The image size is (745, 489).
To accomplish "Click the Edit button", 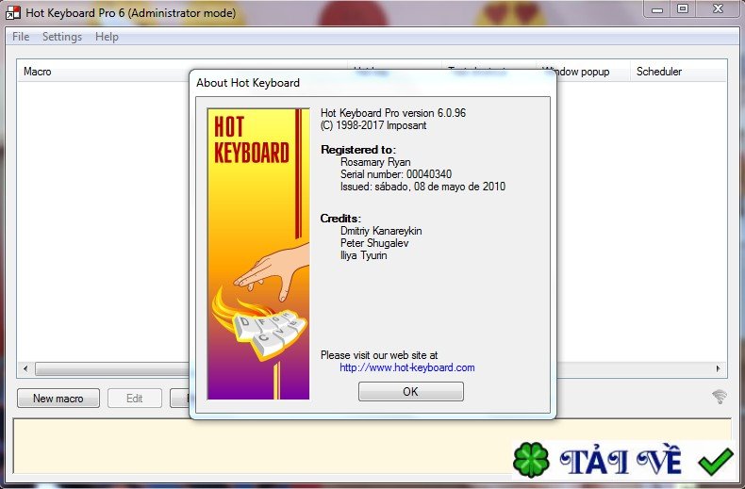I will pos(135,399).
